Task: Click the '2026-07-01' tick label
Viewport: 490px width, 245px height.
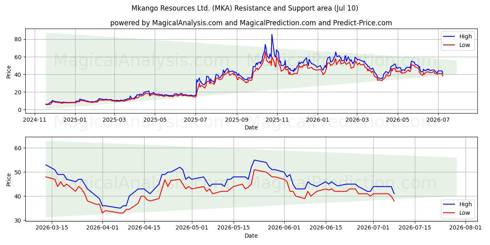Action: [x=373, y=228]
